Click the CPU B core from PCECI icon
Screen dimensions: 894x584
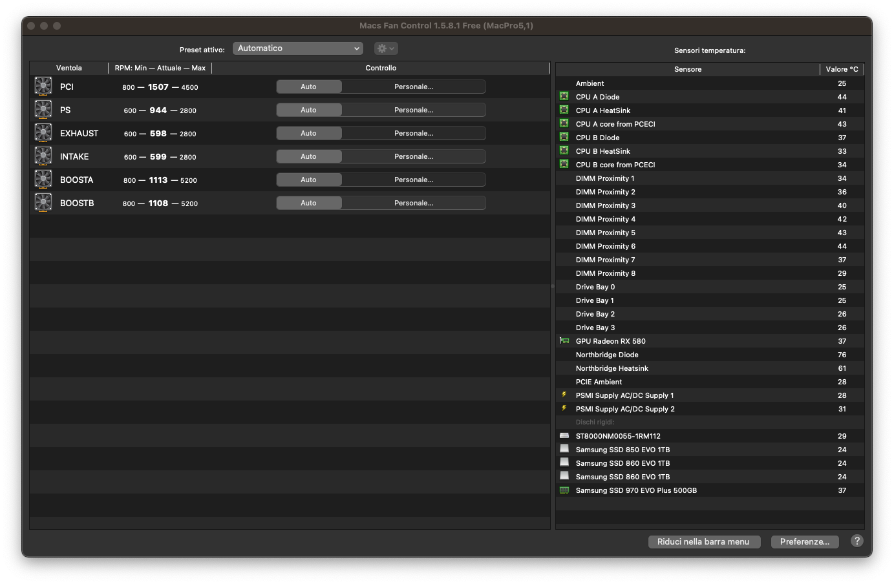[564, 164]
